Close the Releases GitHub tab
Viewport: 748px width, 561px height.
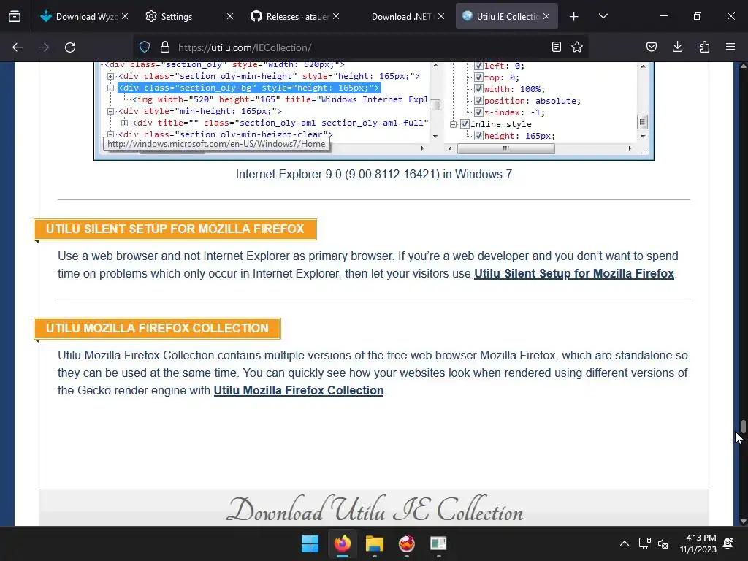tap(336, 16)
